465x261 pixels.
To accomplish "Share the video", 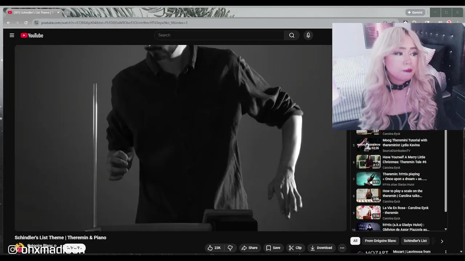I will [250, 248].
